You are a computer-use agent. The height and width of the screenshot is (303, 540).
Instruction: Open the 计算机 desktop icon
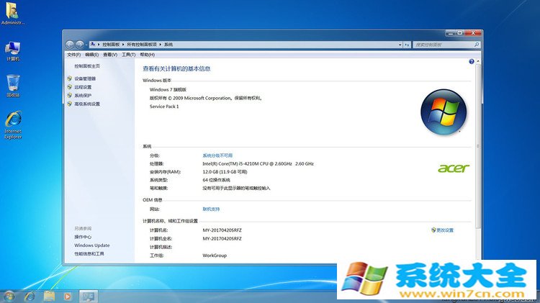point(13,51)
